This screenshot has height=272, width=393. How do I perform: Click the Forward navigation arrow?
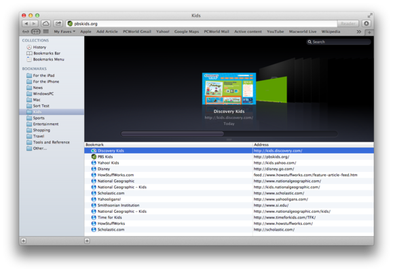(x=34, y=24)
